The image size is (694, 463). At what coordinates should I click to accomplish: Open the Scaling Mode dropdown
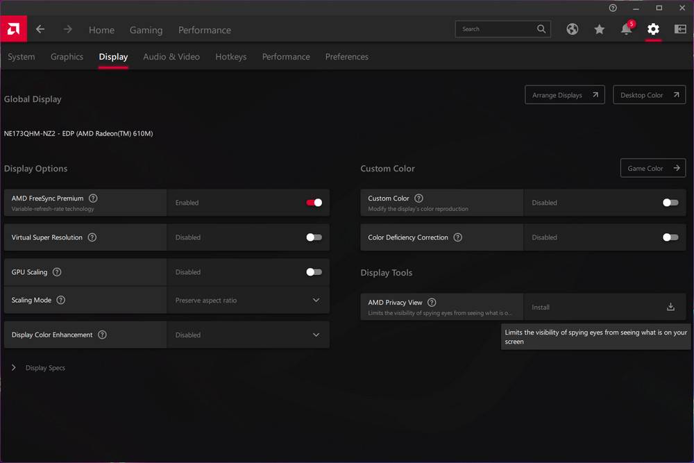tap(248, 301)
